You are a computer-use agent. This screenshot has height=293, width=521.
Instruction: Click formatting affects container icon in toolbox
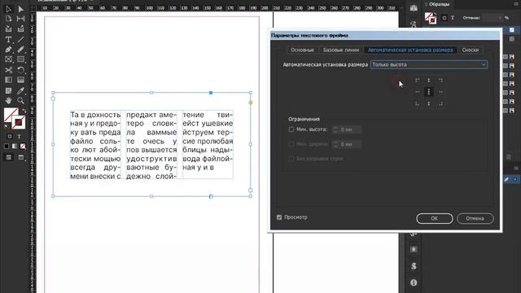point(10,137)
